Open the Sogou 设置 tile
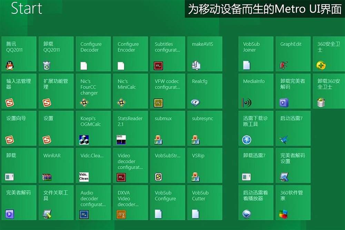Viewport: 345px width, 230px height. point(56,128)
